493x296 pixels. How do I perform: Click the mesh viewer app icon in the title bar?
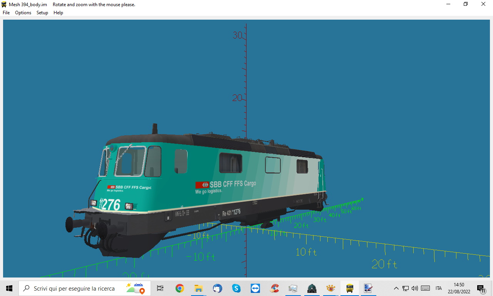click(x=4, y=5)
